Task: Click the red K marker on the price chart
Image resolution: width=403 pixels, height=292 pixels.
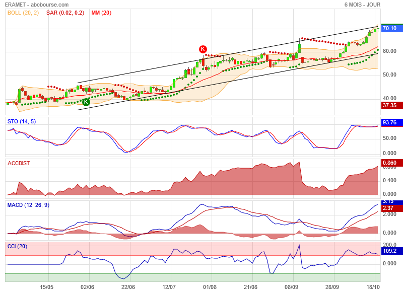Action: 203,49
